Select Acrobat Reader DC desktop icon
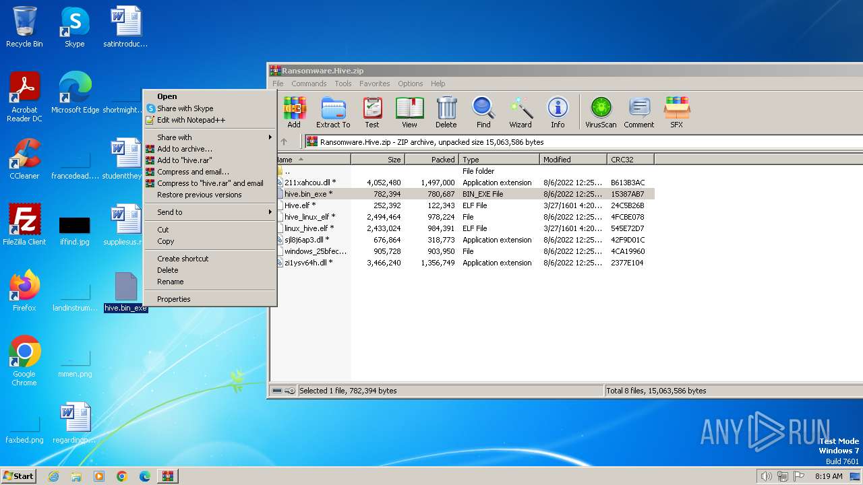Screen dimensions: 863x485 click(x=24, y=97)
